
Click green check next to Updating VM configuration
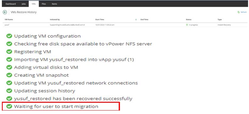coord(9,36)
